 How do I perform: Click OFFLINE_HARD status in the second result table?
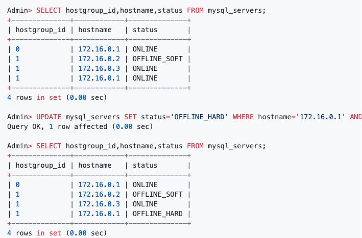157,214
